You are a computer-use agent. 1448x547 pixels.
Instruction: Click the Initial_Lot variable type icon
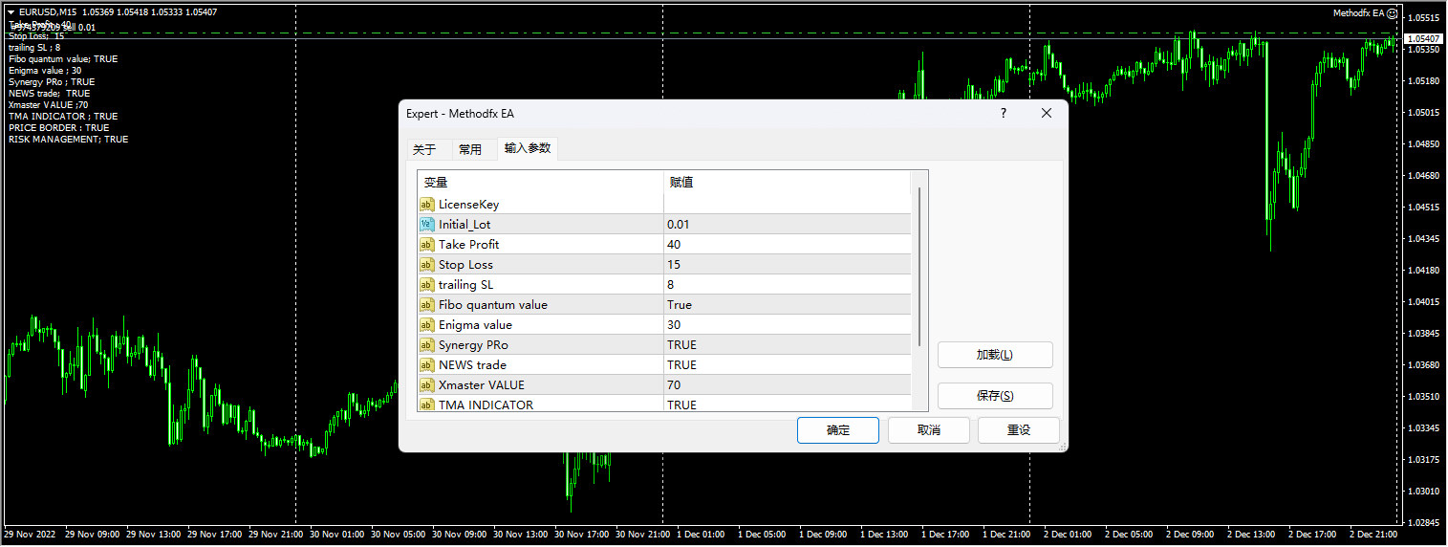coord(426,225)
